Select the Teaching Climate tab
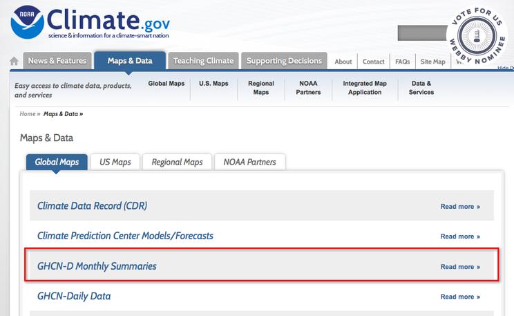 click(203, 61)
